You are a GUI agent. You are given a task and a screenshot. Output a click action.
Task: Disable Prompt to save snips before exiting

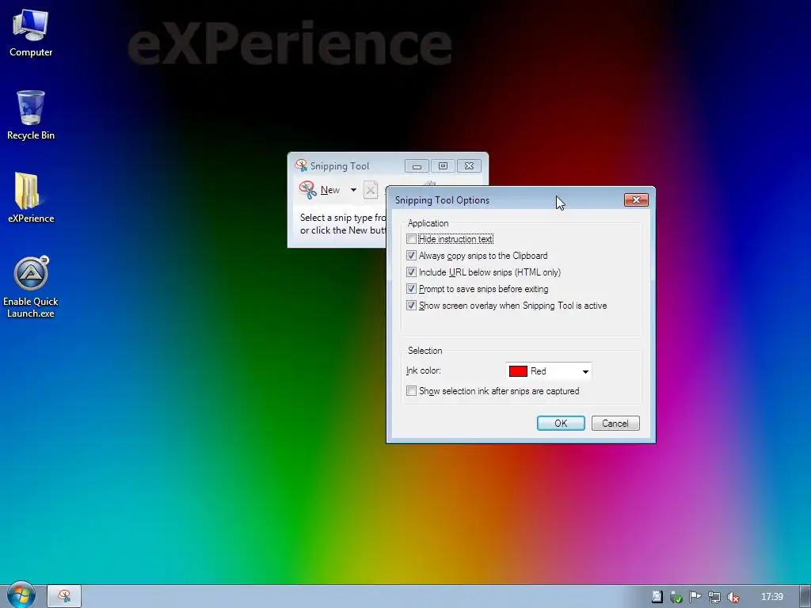coord(411,288)
